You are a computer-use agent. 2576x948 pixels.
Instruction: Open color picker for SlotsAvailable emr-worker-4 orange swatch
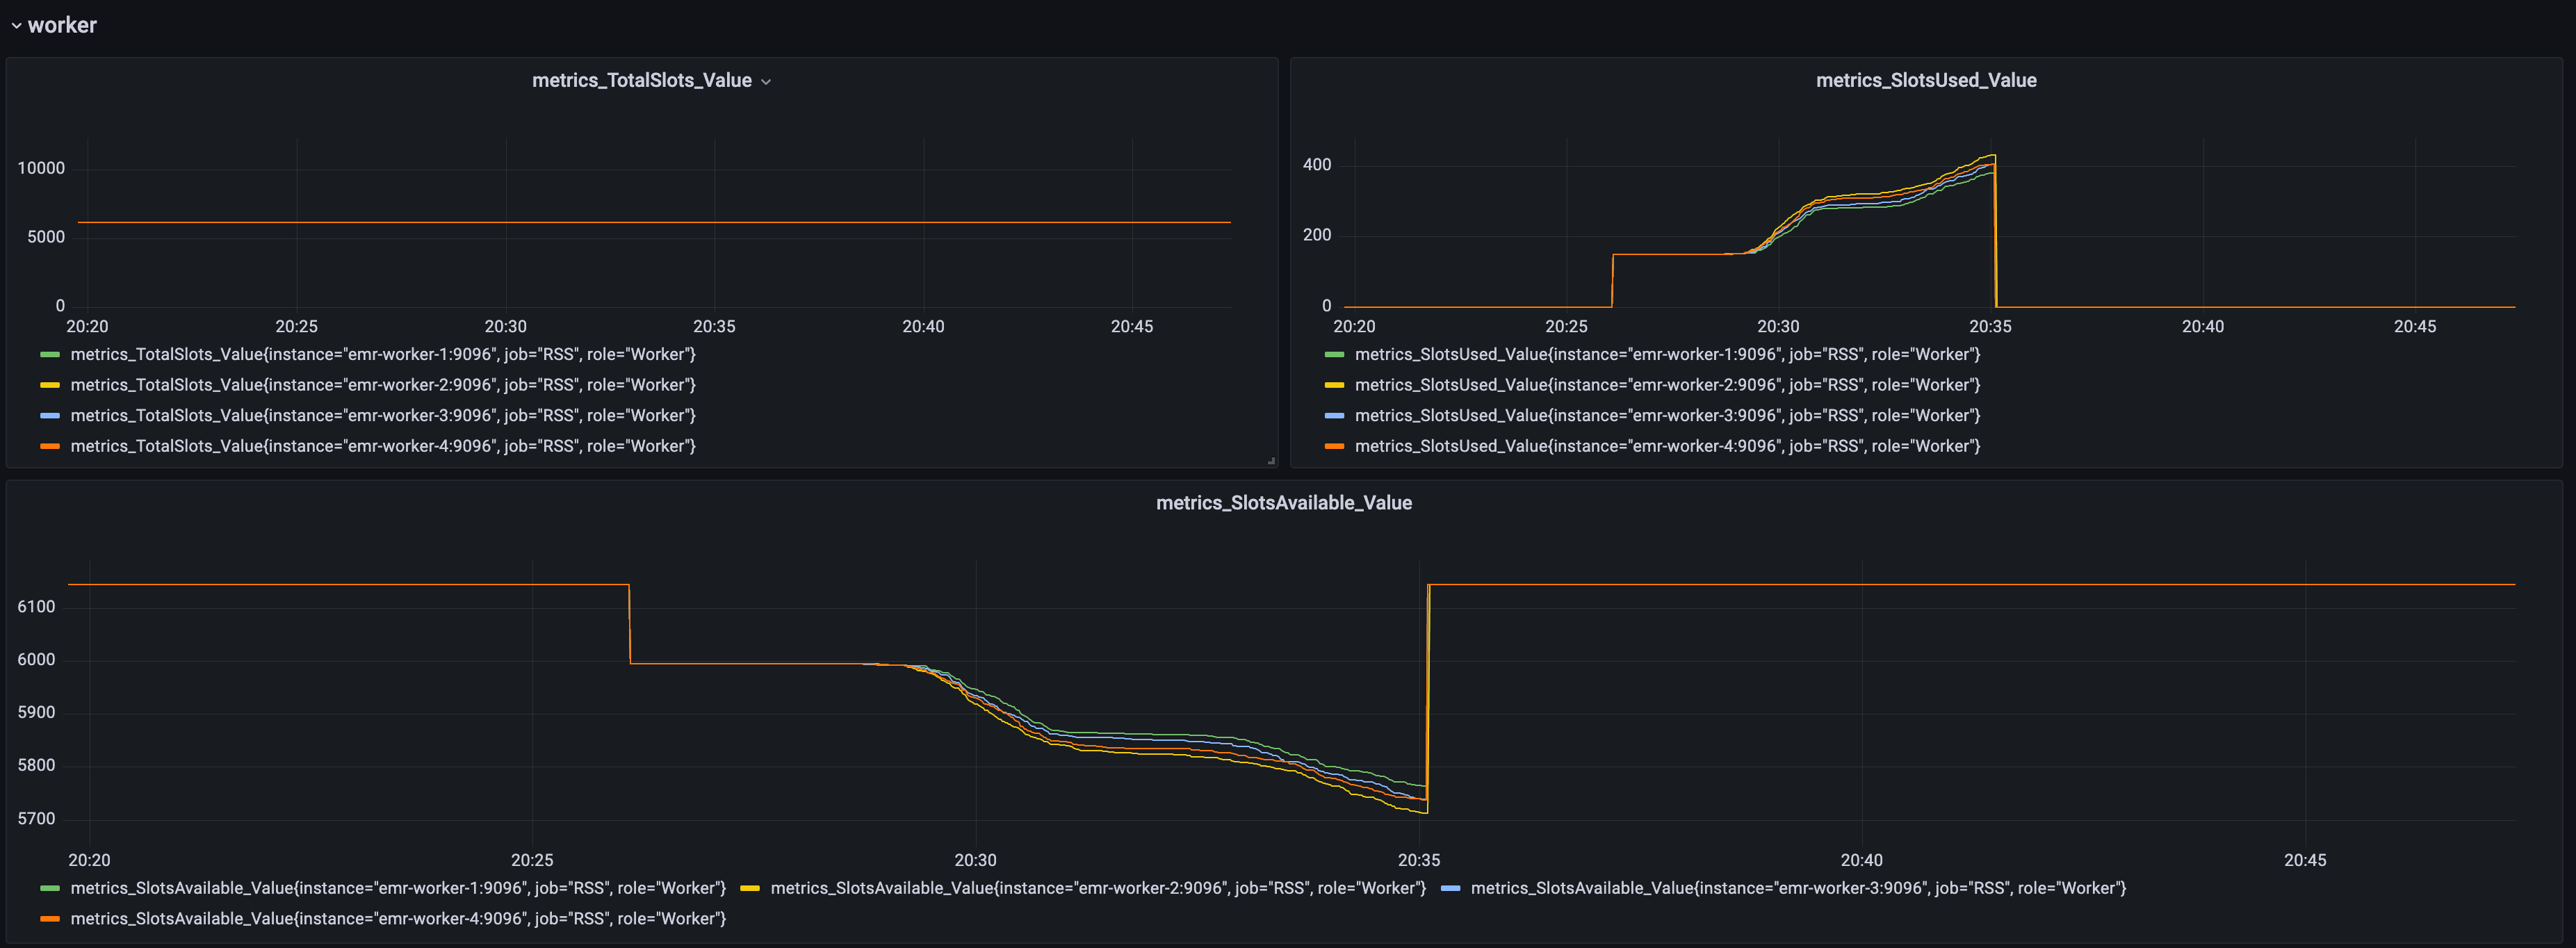[x=50, y=918]
